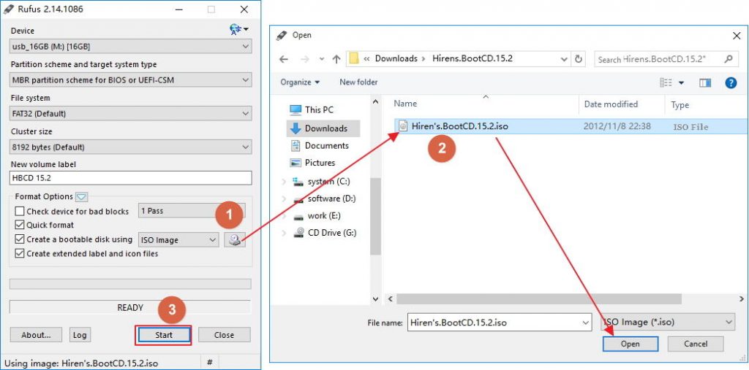Select Documents in navigation pane
This screenshot has height=370, width=749.
tap(319, 145)
